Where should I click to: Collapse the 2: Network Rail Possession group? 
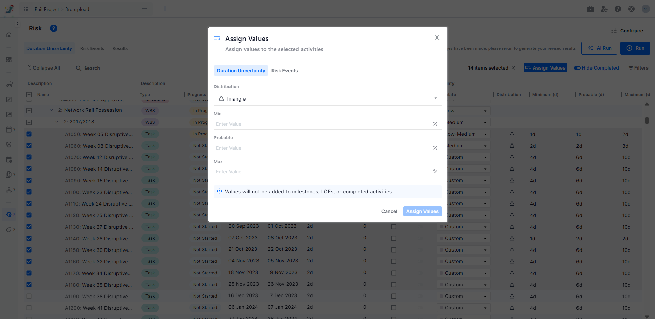click(x=51, y=110)
